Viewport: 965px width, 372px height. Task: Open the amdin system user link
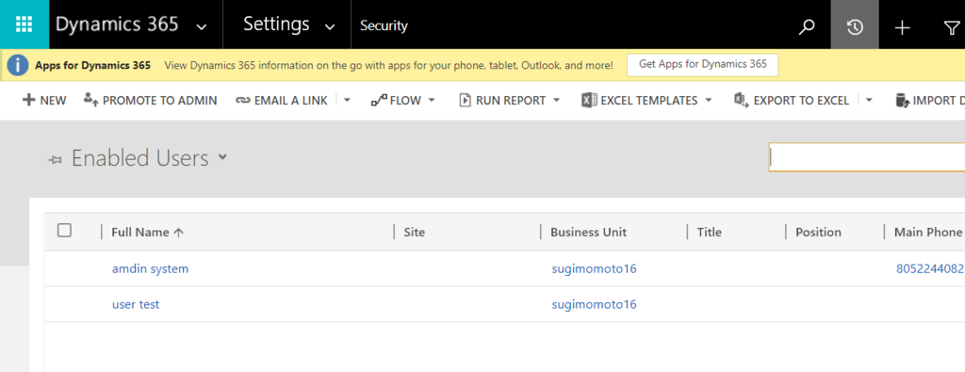tap(150, 268)
